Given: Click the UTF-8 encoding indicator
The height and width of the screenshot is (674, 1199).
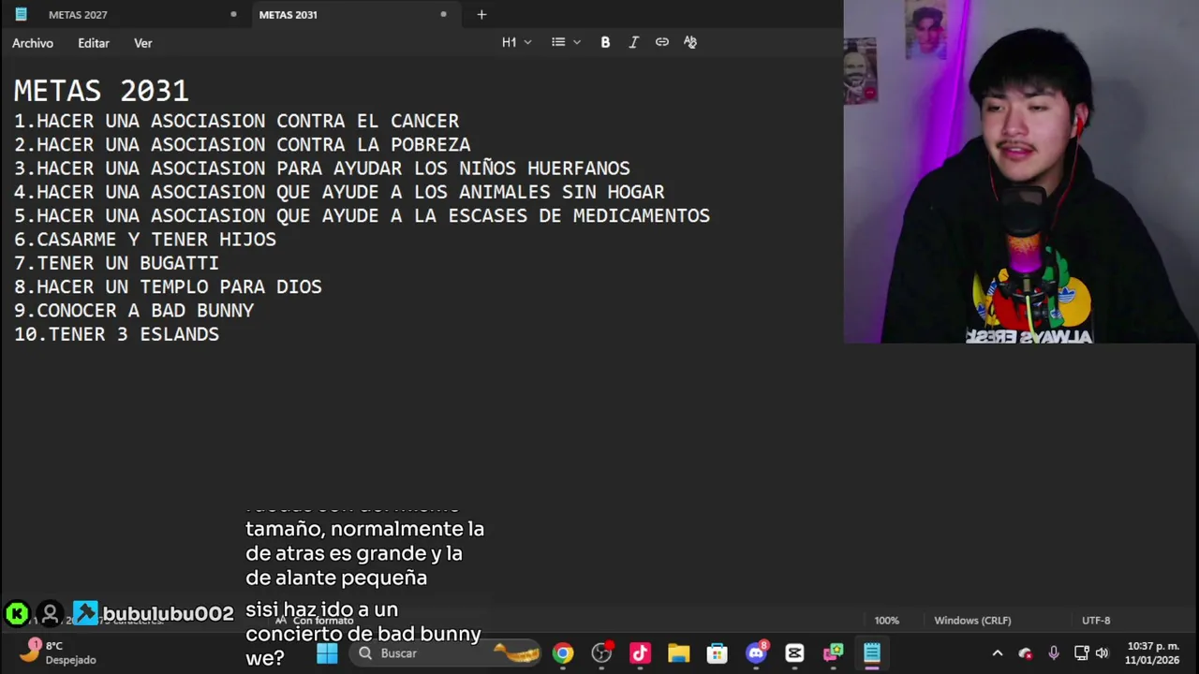Looking at the screenshot, I should 1096,621.
